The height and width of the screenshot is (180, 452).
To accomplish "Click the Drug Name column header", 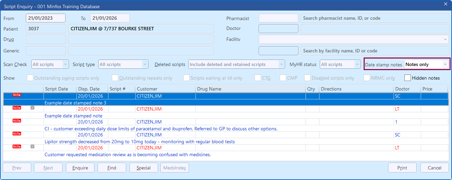I will pyautogui.click(x=250, y=89).
